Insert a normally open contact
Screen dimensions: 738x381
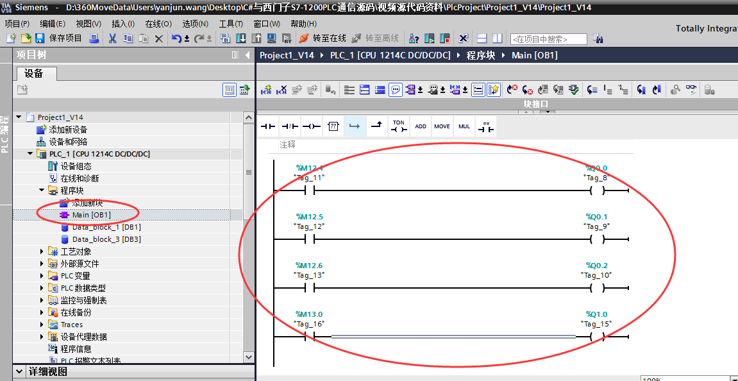tap(267, 126)
